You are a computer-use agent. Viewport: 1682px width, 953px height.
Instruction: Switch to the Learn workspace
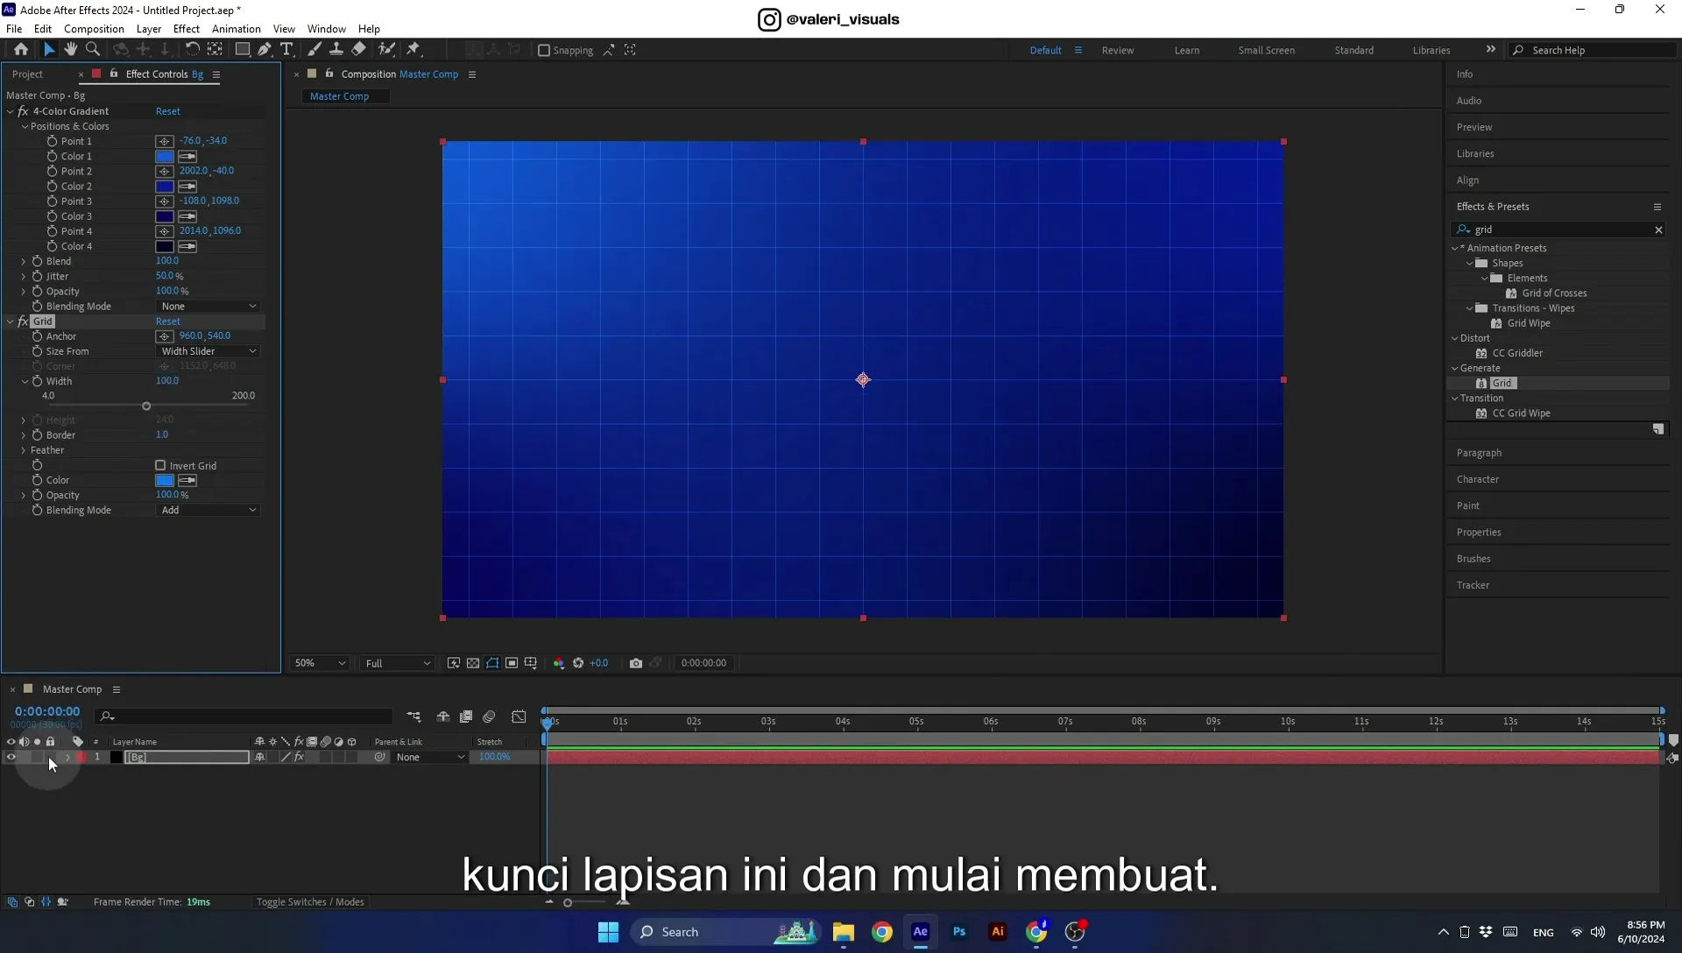[x=1187, y=50]
